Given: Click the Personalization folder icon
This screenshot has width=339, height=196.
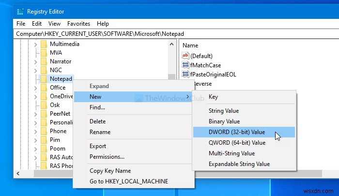Looking at the screenshot, I should (x=44, y=122).
